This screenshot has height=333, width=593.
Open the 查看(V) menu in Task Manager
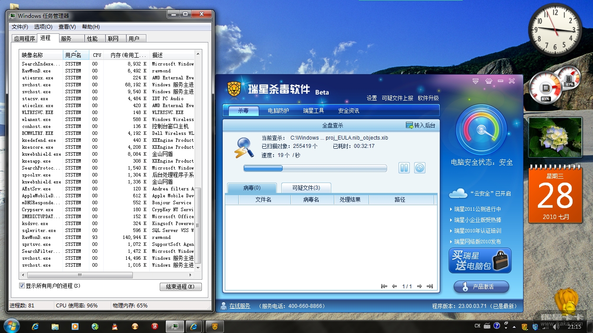(x=67, y=27)
